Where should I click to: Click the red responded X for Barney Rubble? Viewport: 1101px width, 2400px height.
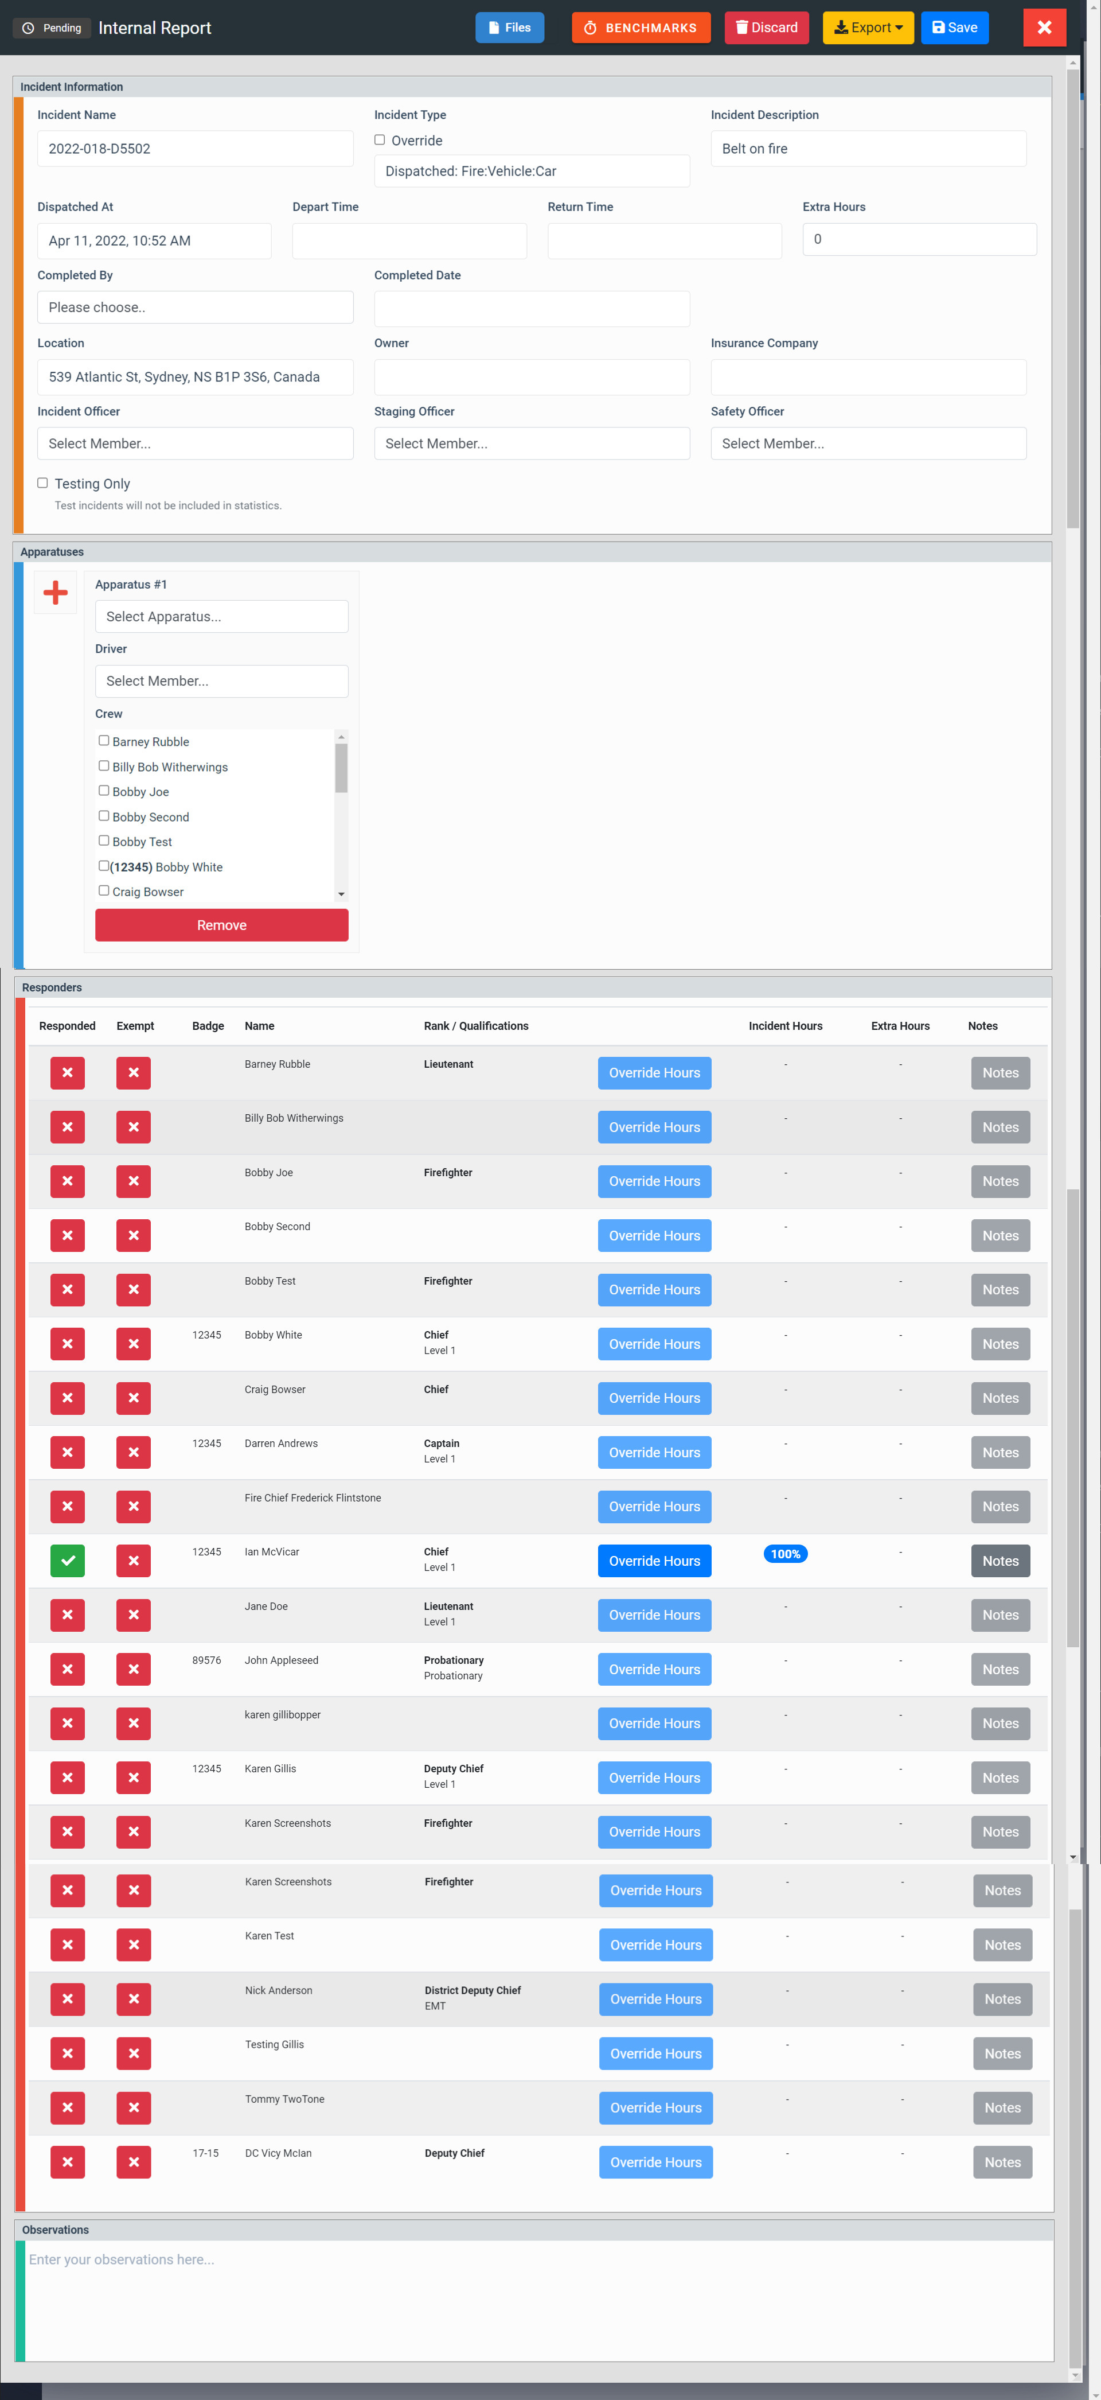point(67,1072)
